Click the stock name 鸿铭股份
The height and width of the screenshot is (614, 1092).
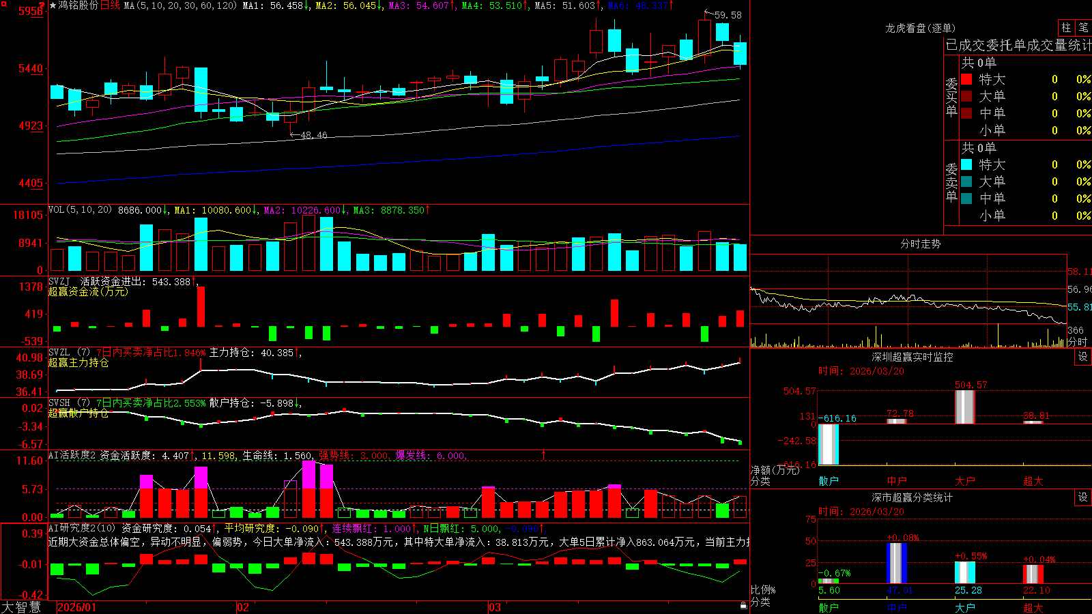point(78,5)
